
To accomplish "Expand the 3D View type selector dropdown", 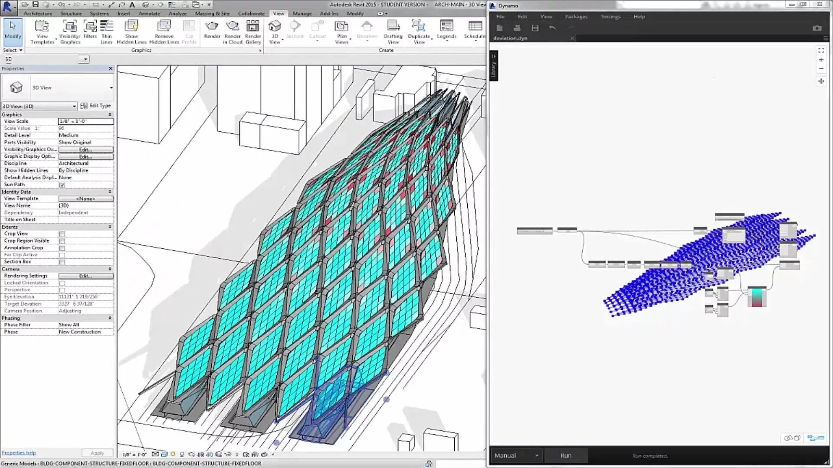I will coord(111,88).
